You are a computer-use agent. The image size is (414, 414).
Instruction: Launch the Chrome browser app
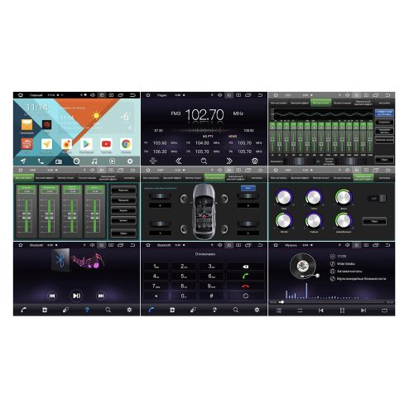(126, 144)
